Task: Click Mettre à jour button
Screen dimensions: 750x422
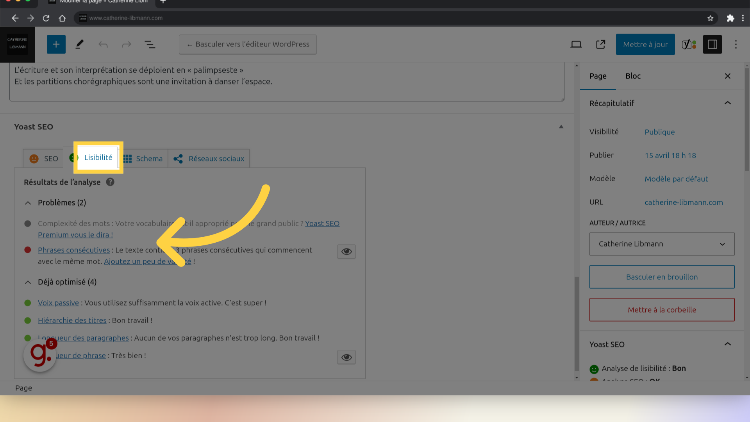Action: pos(645,45)
